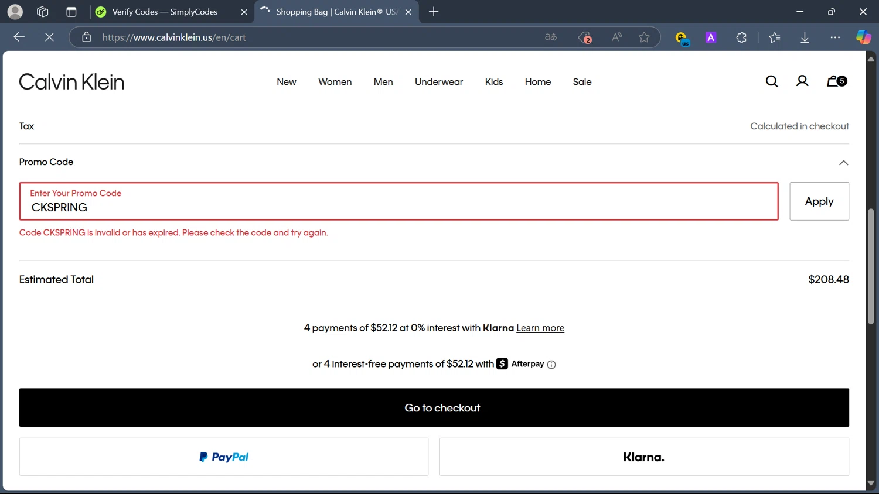The image size is (879, 494).
Task: Open browser Settings and more menu
Action: [x=835, y=37]
